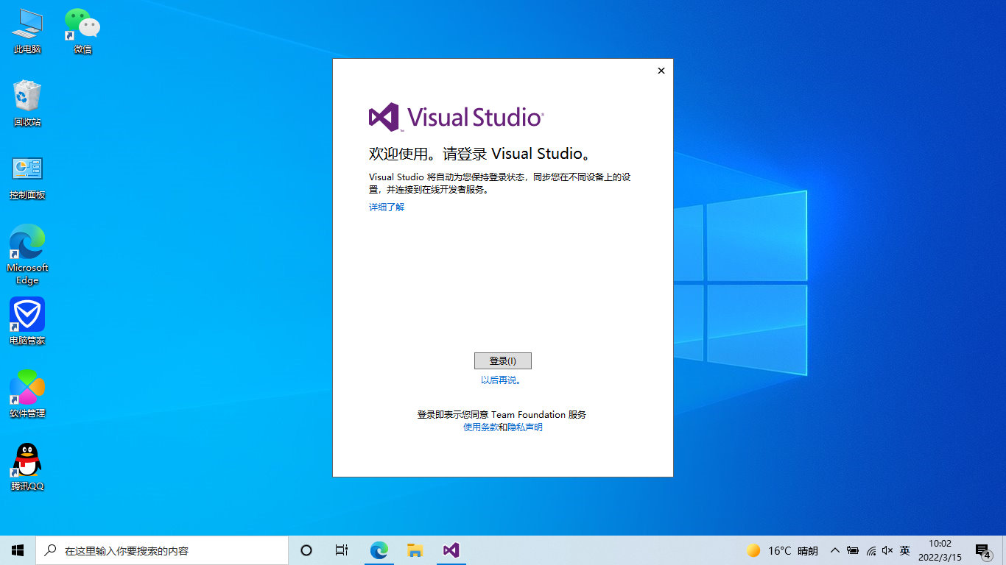This screenshot has height=565, width=1006.
Task: Show hidden tray icons chevron
Action: point(834,550)
